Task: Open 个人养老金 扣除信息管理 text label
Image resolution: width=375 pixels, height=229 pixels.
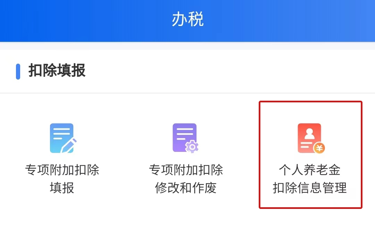Action: [x=310, y=179]
